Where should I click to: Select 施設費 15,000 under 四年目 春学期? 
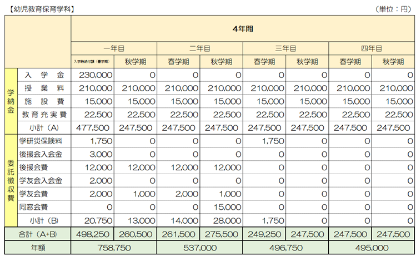pyautogui.click(x=356, y=101)
